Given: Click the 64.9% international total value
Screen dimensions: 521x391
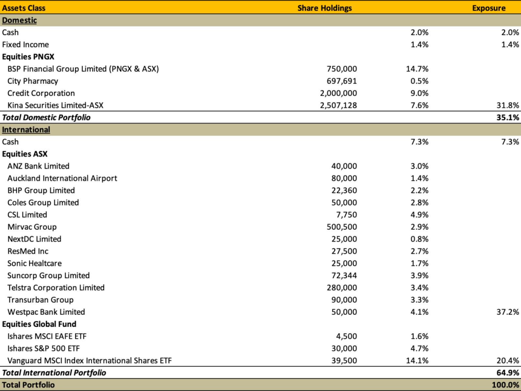Looking at the screenshot, I should tap(508, 373).
